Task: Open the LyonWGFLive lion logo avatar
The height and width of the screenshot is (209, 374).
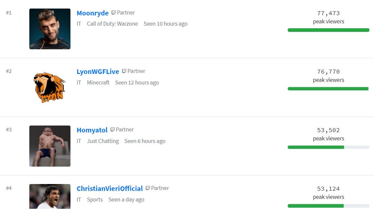Action: click(x=50, y=87)
